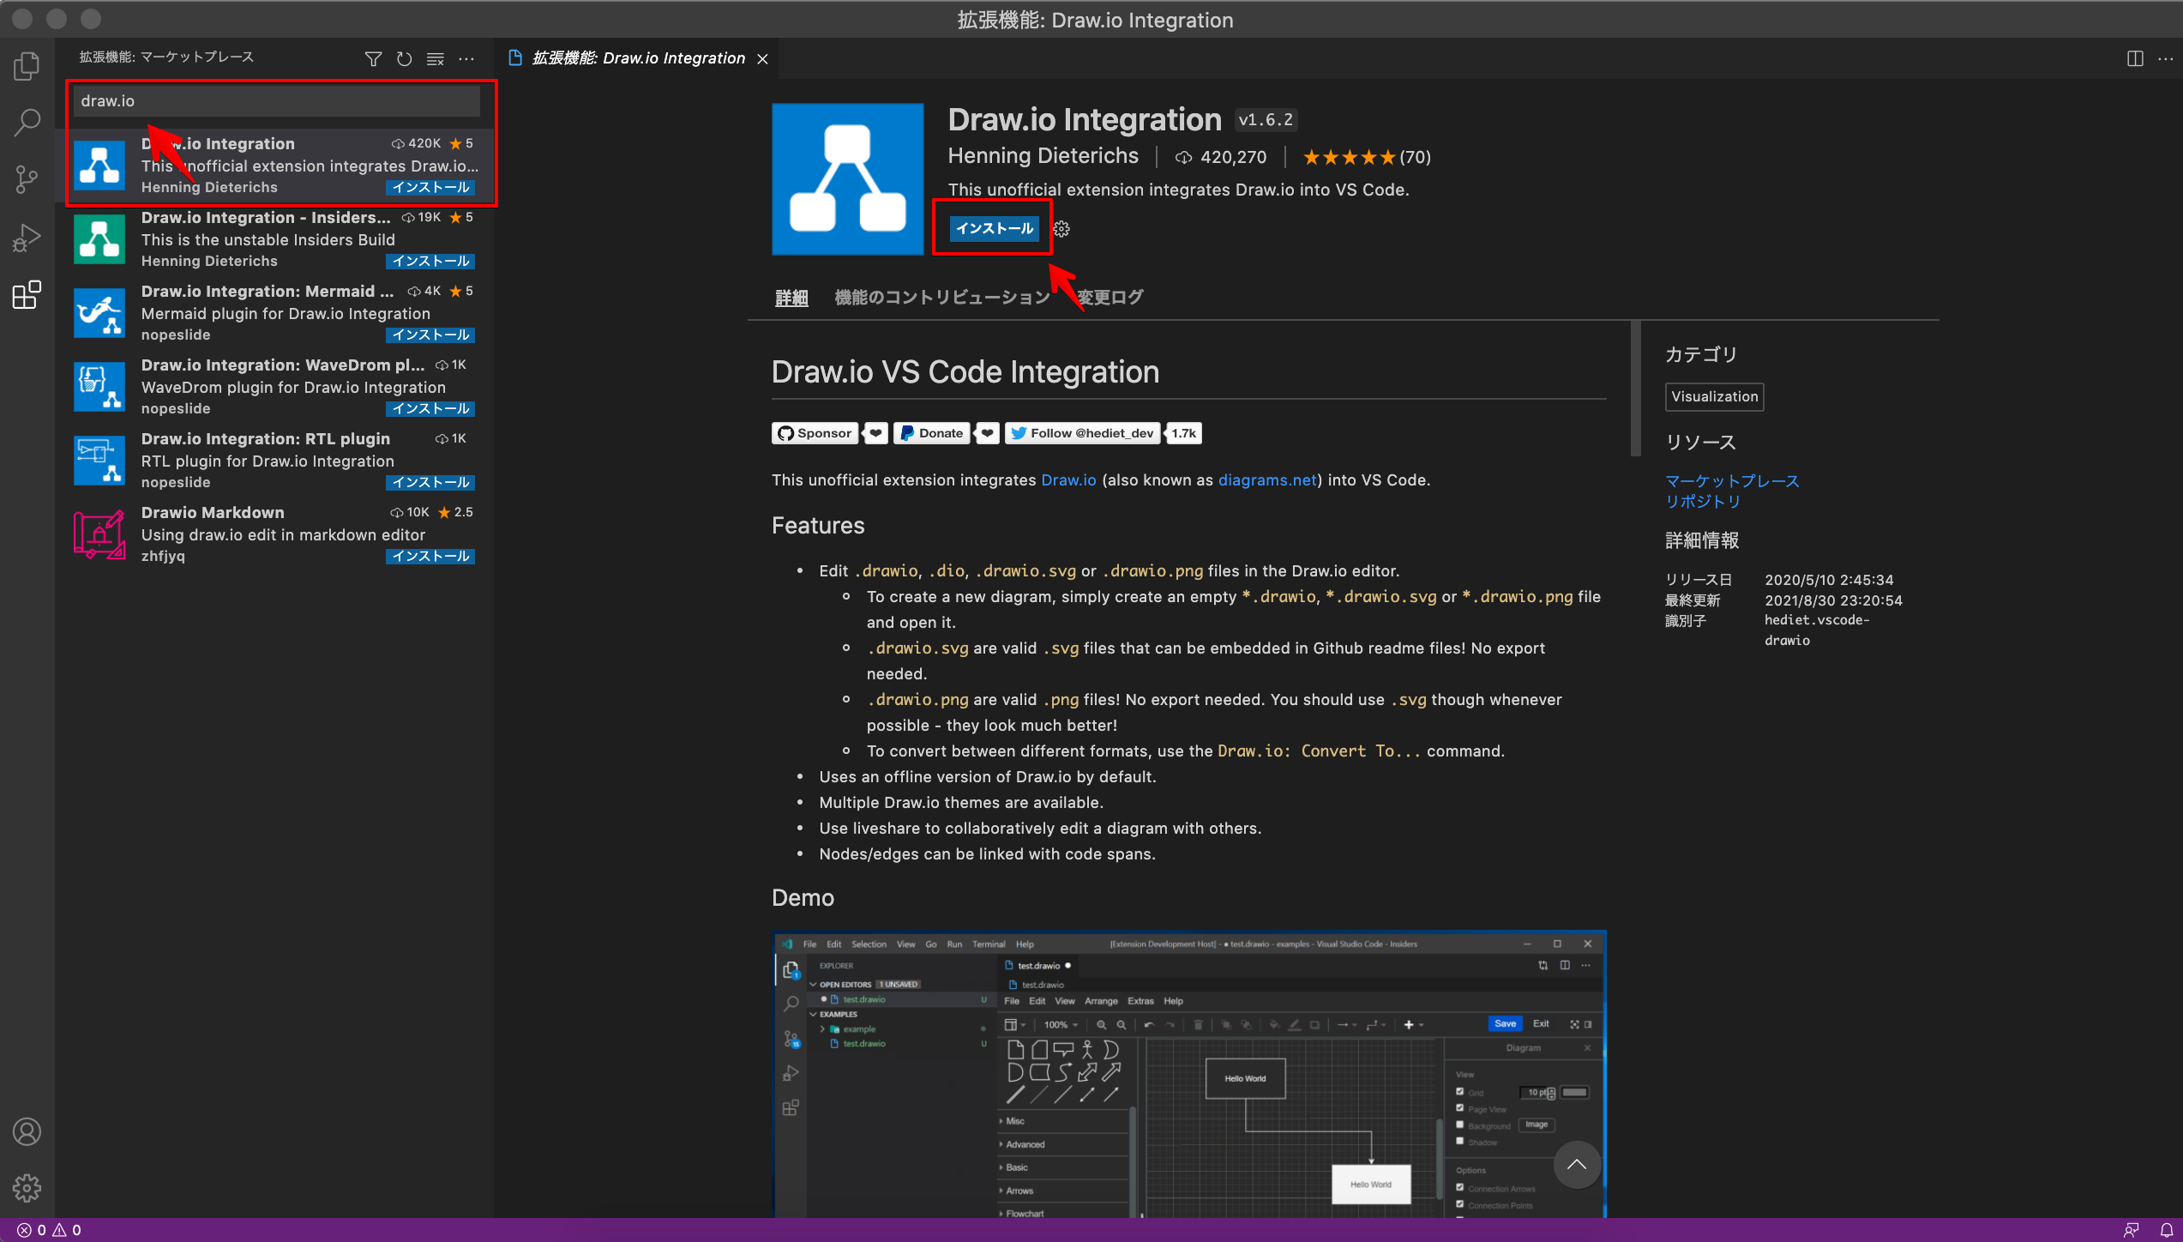
Task: Open the Manage gear in activity bar
Action: (x=27, y=1188)
